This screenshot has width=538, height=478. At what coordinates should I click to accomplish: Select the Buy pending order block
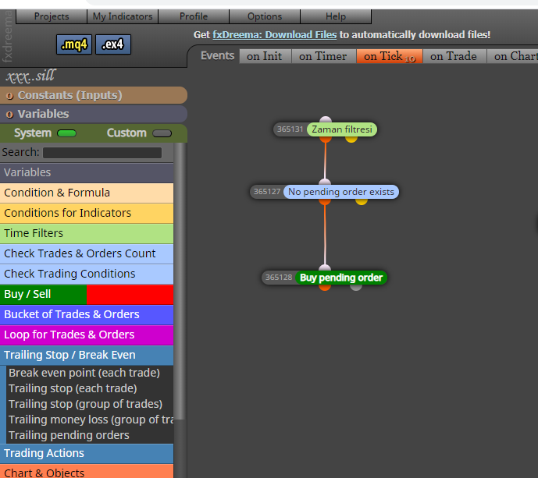coord(341,278)
